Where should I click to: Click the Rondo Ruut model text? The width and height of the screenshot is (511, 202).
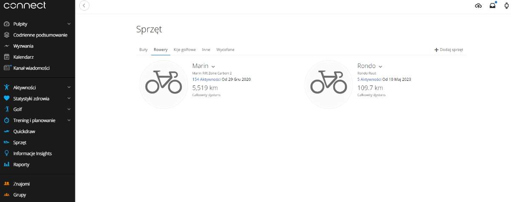click(x=367, y=73)
